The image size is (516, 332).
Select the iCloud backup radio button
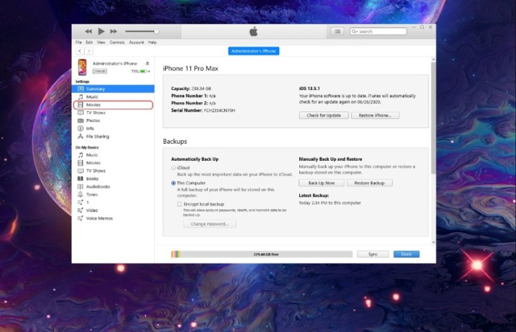click(x=174, y=168)
